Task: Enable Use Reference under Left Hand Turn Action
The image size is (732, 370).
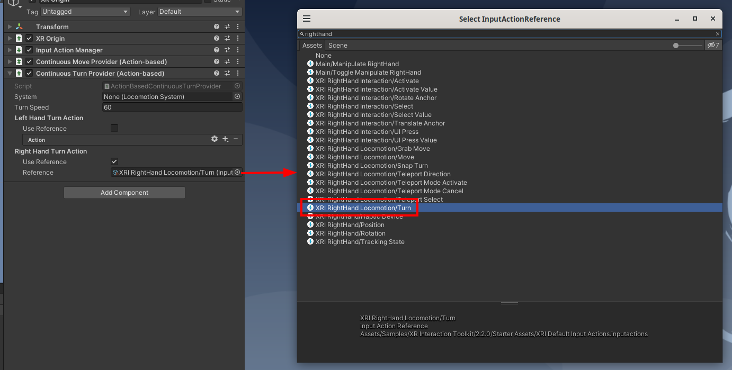Action: click(114, 129)
